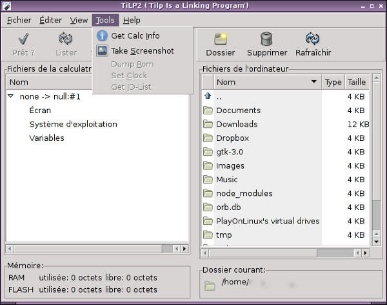This screenshot has width=387, height=305.
Task: Open the View menu
Action: [x=79, y=20]
